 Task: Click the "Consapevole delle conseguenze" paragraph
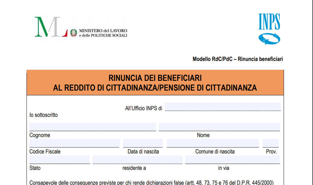pyautogui.click(x=151, y=182)
